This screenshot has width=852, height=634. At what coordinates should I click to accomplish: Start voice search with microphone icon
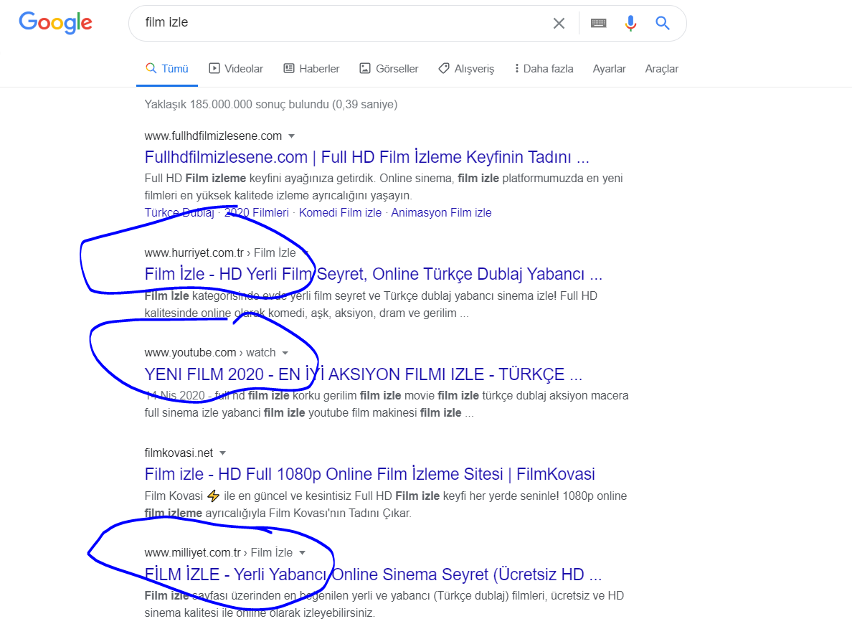(x=630, y=23)
